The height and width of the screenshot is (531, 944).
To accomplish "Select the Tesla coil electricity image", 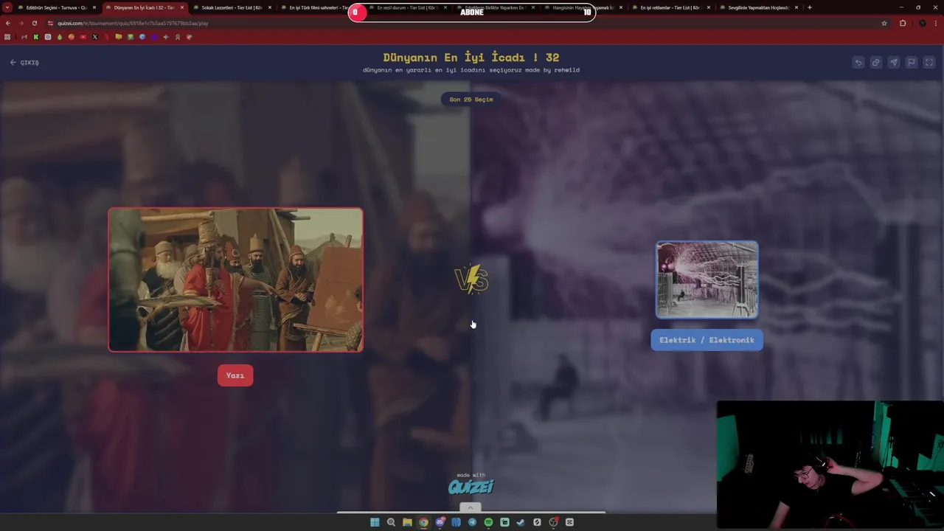I will [707, 280].
